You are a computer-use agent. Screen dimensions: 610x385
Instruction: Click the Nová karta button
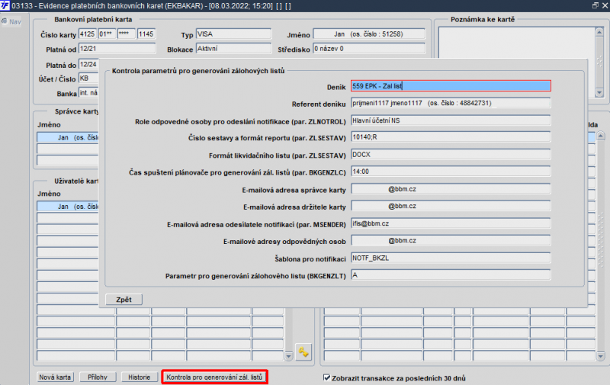[55, 377]
